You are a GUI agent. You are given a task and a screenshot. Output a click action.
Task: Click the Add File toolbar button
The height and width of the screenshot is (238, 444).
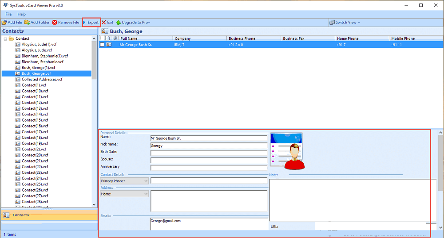pos(12,22)
